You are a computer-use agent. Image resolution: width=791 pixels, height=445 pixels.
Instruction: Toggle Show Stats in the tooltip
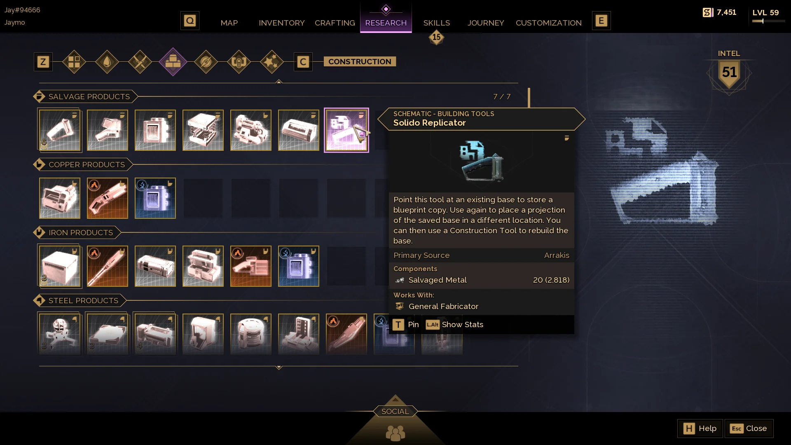pos(454,325)
